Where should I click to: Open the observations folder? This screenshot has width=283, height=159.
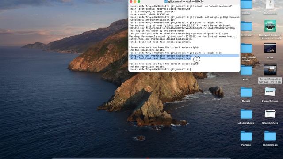[246, 114]
